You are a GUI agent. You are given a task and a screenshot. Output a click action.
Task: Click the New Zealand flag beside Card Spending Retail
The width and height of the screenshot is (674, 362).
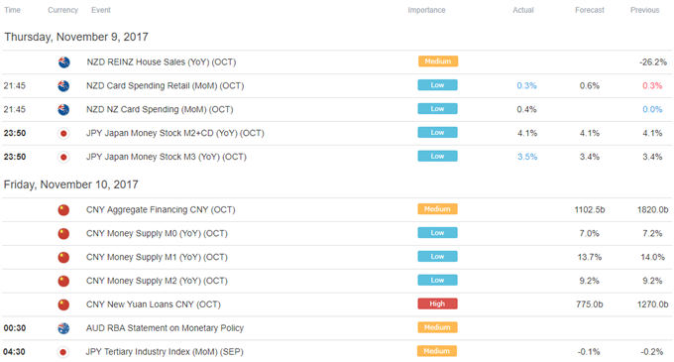[63, 86]
